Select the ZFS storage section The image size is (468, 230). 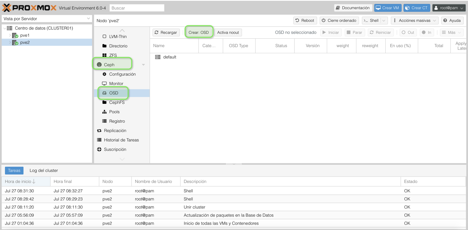[x=113, y=55]
